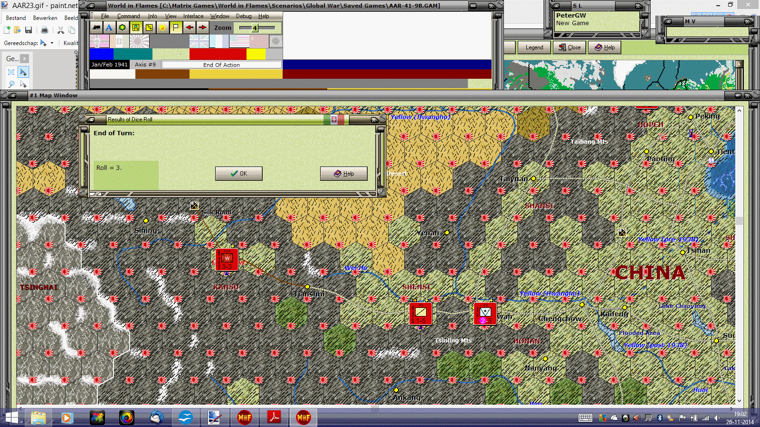
Task: Open the Window menu
Action: 220,16
